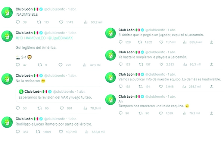Reply to 'Gol legítimo del América' tweet
This screenshot has height=149, width=224.
pos(18,65)
